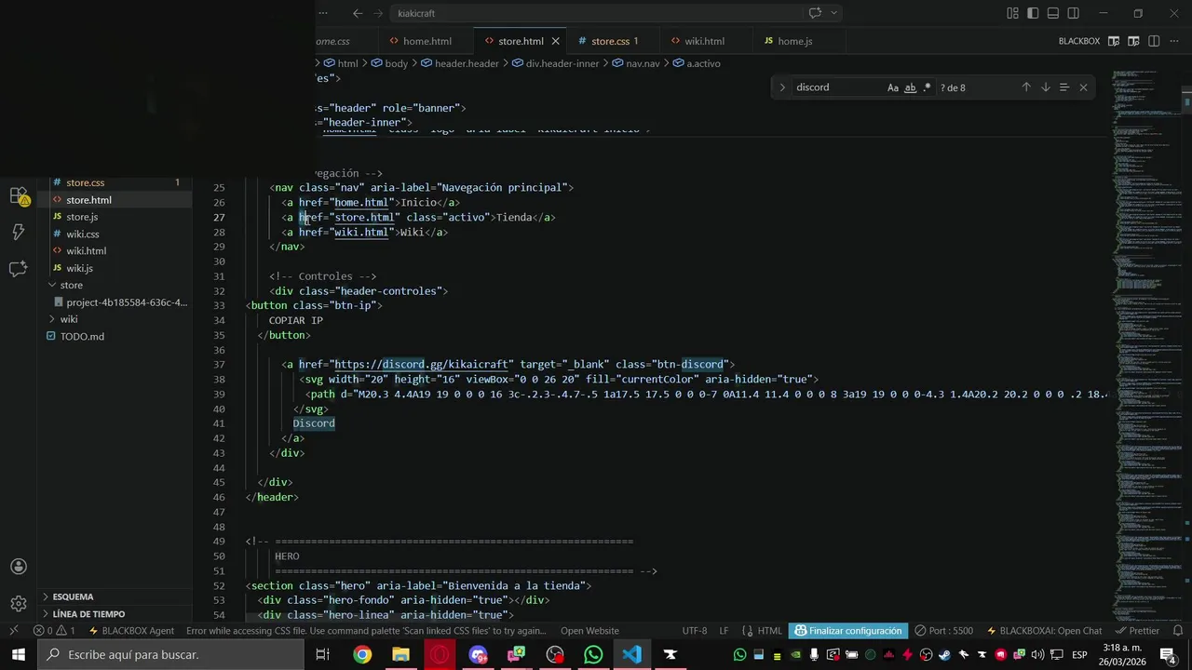This screenshot has height=670, width=1192.
Task: Switch to the wiki.html tab
Action: point(704,41)
